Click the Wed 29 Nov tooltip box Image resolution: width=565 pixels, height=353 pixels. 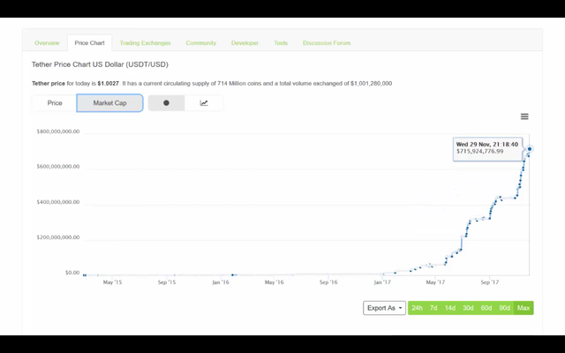[487, 149]
